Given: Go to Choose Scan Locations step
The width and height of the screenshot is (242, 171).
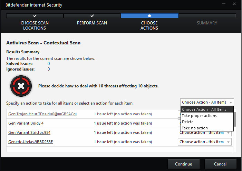Looking at the screenshot, I should point(35,25).
